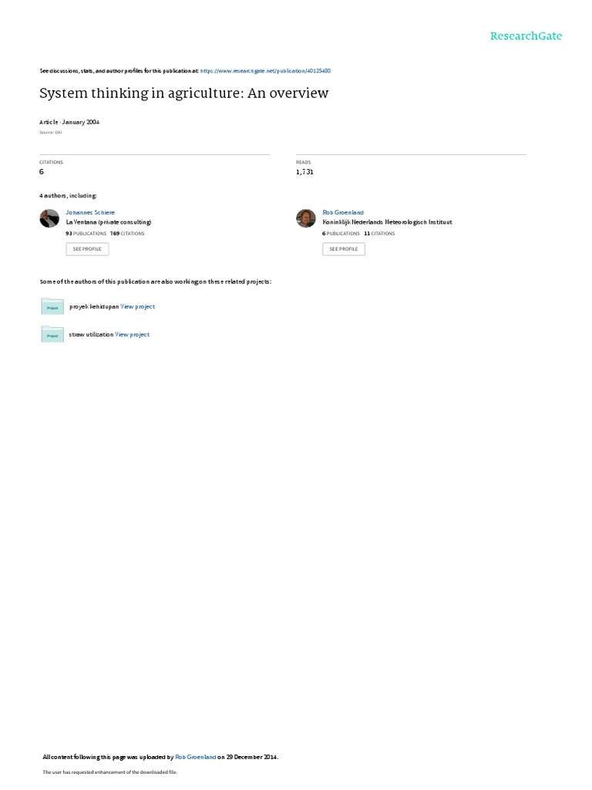Open Rob Groenland author name link
This screenshot has width=592, height=790.
click(x=343, y=213)
